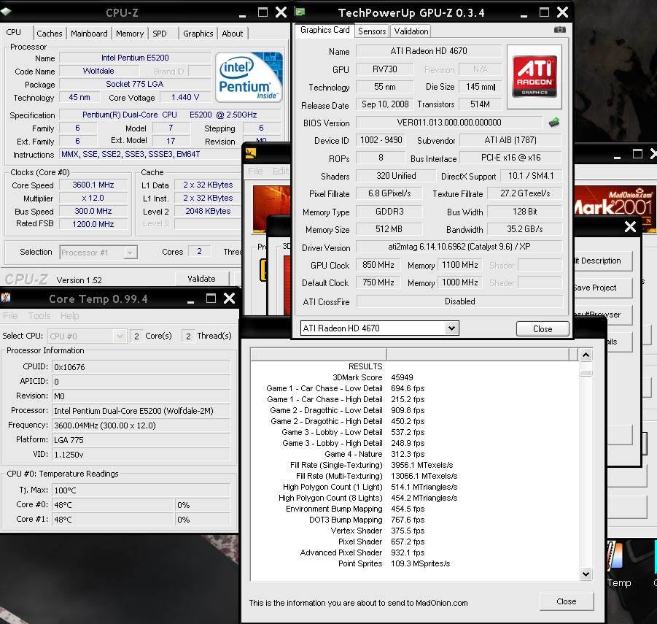
Task: Click Close in the results dialog
Action: [x=566, y=601]
